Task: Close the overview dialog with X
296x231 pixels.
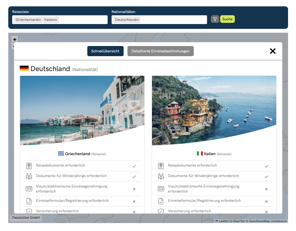Action: coord(273,51)
